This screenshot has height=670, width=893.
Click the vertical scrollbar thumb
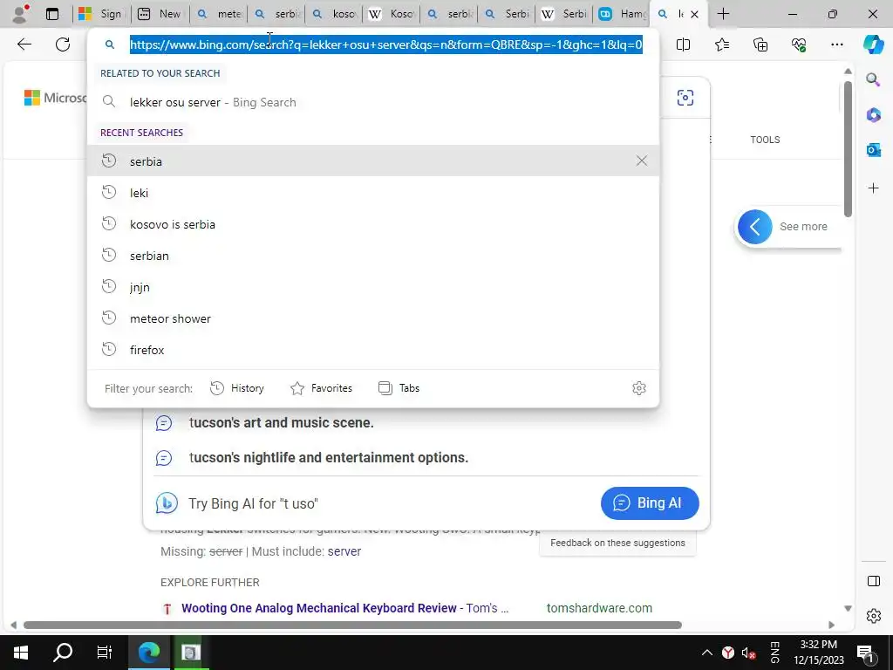click(x=848, y=149)
